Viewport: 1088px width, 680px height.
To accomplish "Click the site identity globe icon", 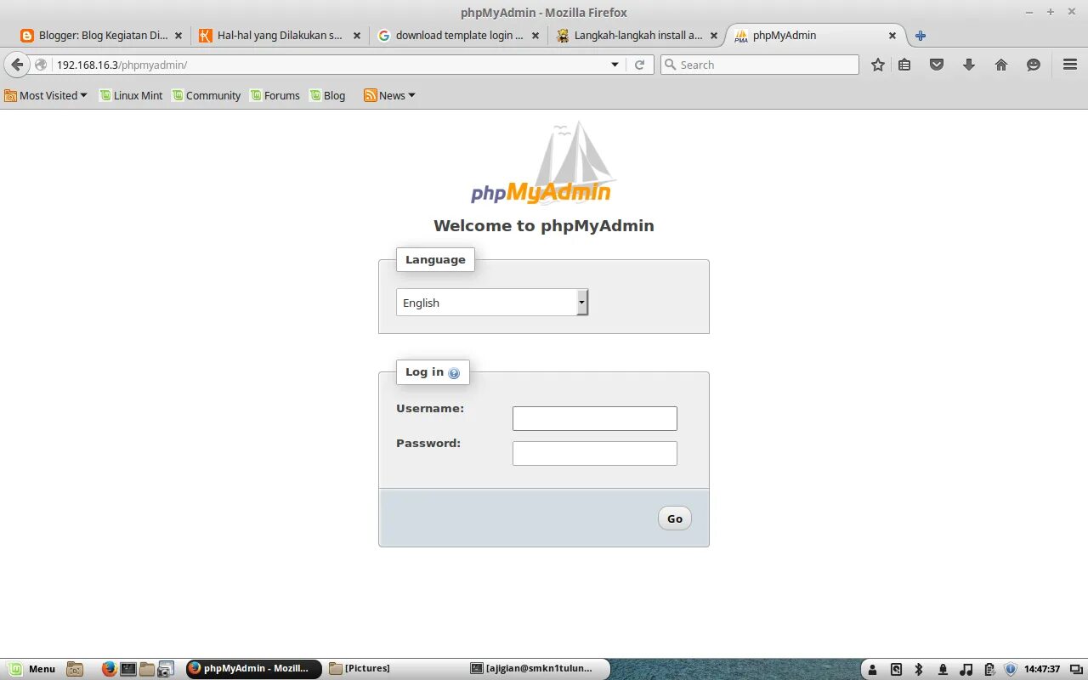I will point(41,65).
